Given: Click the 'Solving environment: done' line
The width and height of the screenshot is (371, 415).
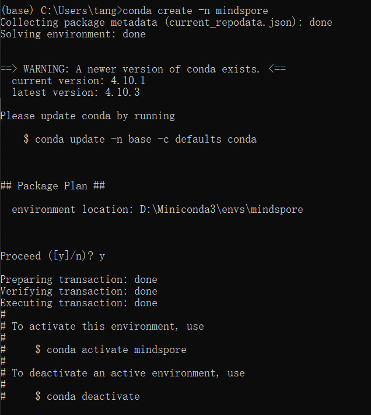Looking at the screenshot, I should click(x=73, y=34).
